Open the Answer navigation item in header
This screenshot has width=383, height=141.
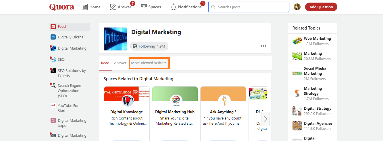click(121, 7)
